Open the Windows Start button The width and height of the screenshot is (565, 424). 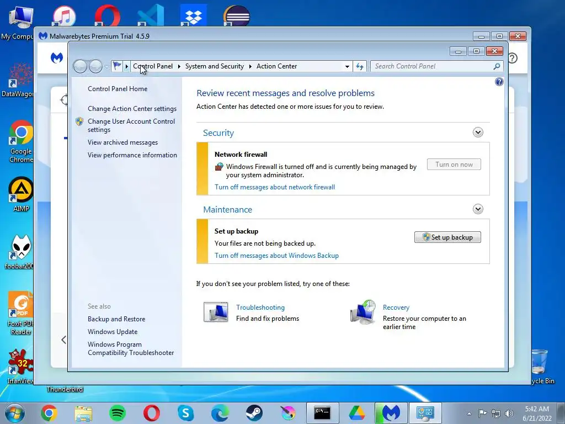click(x=15, y=413)
